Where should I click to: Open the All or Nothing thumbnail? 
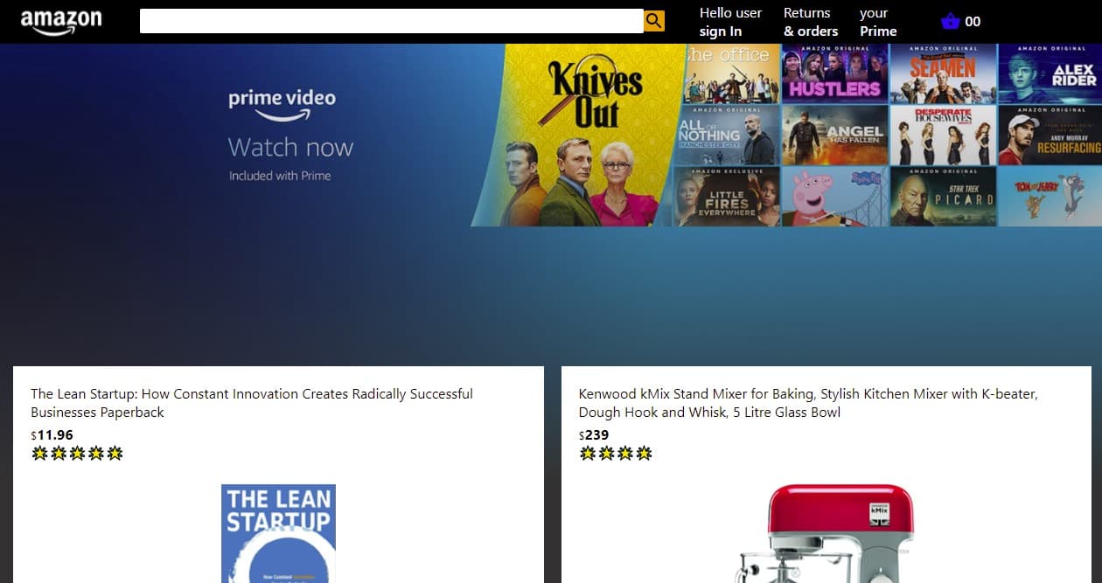click(727, 135)
